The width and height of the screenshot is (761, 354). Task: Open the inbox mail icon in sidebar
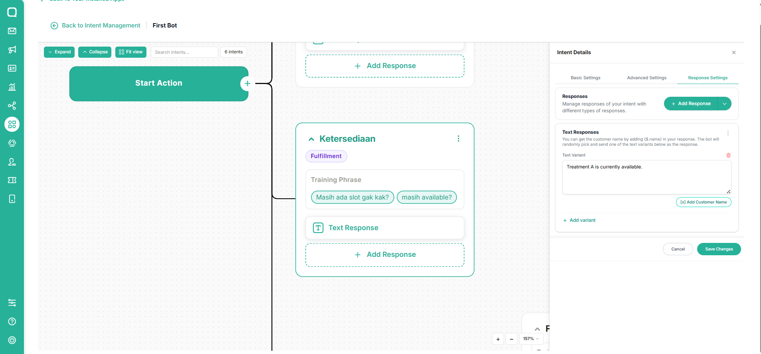12,31
